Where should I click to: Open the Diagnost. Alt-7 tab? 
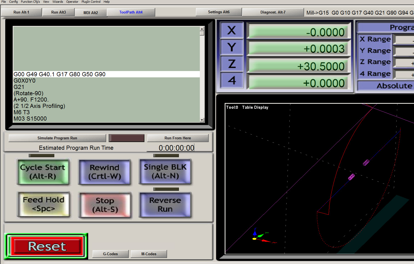pyautogui.click(x=273, y=12)
